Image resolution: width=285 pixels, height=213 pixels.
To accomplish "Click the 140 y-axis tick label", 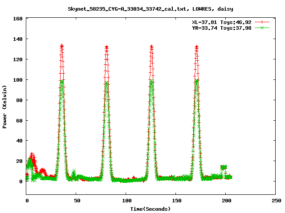I will pos(18,39).
